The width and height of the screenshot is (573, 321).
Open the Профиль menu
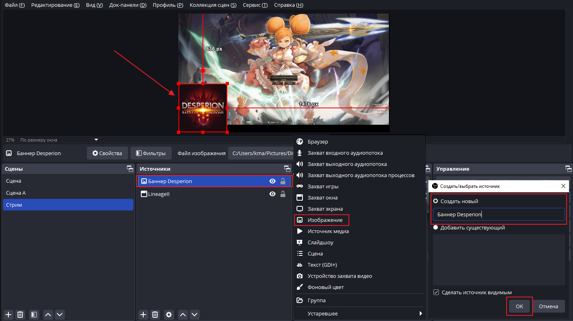(168, 5)
